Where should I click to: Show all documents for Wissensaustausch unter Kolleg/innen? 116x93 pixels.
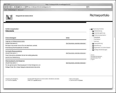click(76, 63)
